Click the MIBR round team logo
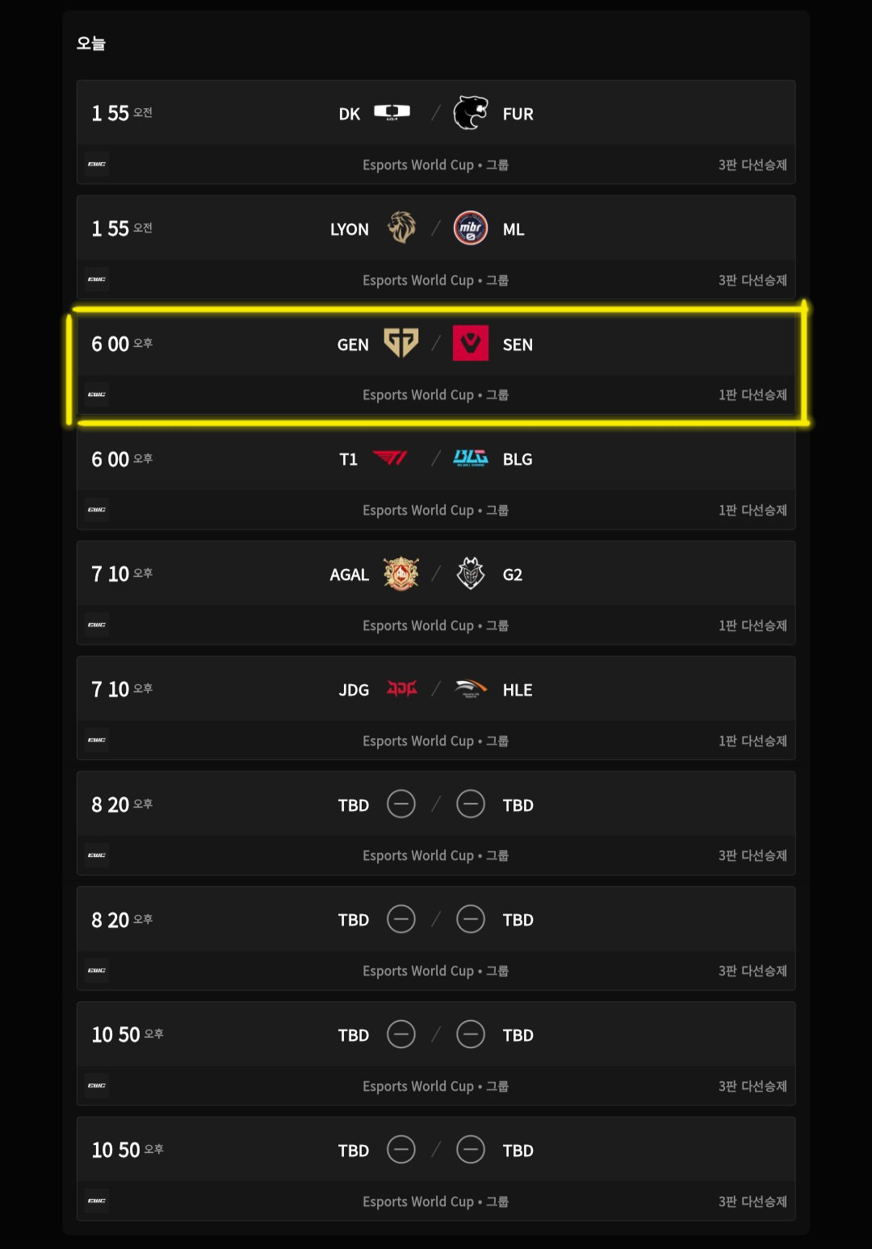Viewport: 872px width, 1249px height. [471, 228]
